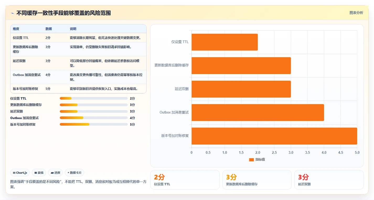Image resolution: width=374 pixels, height=200 pixels.
Task: Select the 进度 tag chip
Action: [x=55, y=173]
